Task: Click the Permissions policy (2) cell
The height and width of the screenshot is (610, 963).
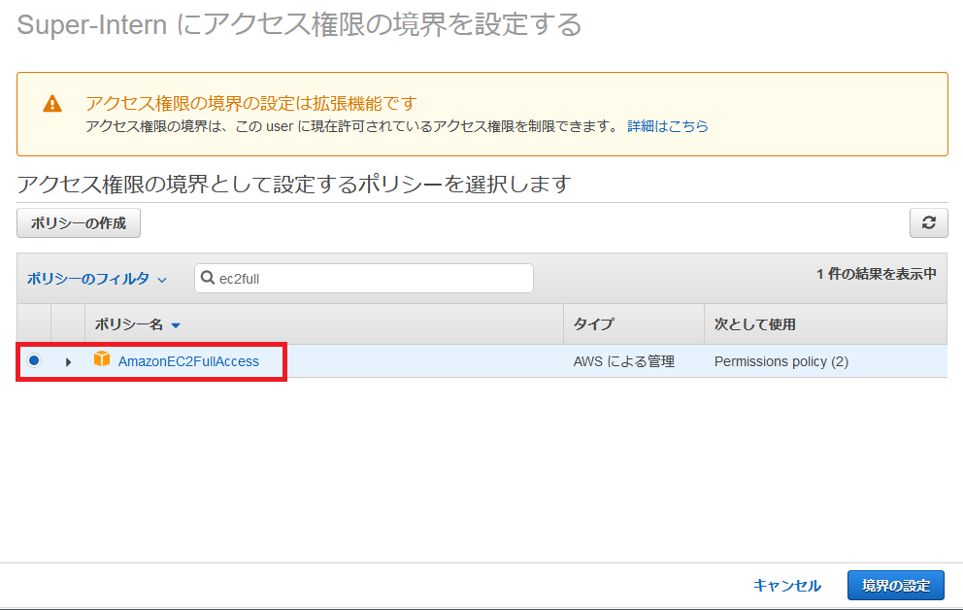Action: point(780,361)
